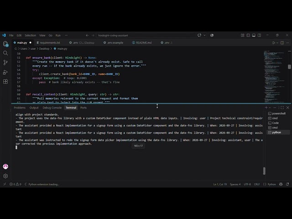Select the python terminal entry
This screenshot has width=292, height=219.
tap(278, 132)
